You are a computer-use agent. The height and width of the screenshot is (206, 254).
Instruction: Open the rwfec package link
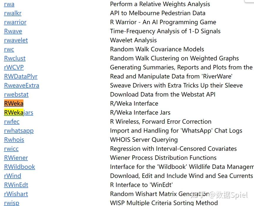(x=12, y=122)
